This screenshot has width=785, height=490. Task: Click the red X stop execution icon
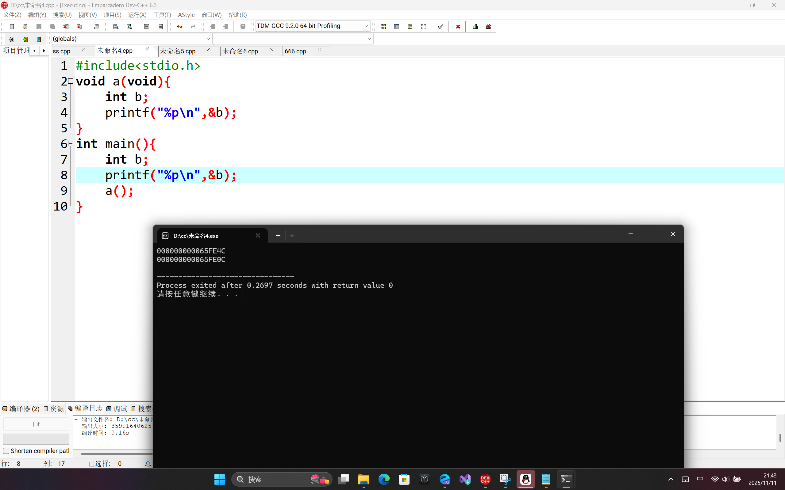(x=458, y=27)
